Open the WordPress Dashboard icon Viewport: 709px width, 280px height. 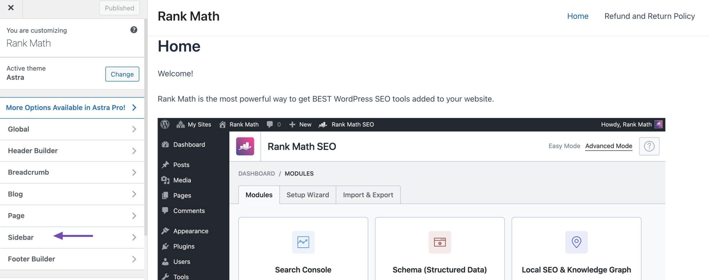pos(165,144)
